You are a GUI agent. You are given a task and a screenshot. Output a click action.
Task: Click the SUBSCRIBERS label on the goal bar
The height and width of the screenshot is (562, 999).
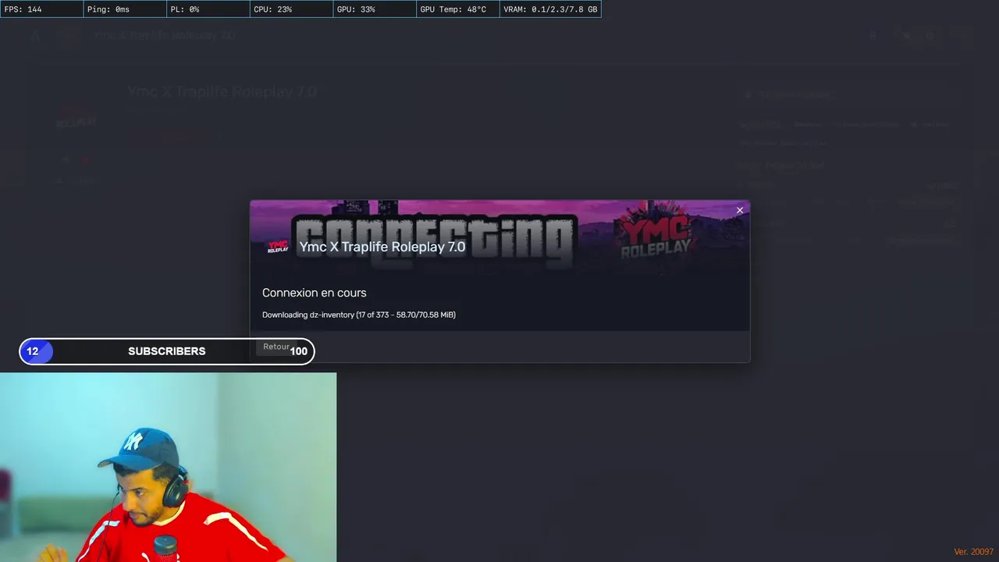pyautogui.click(x=167, y=351)
